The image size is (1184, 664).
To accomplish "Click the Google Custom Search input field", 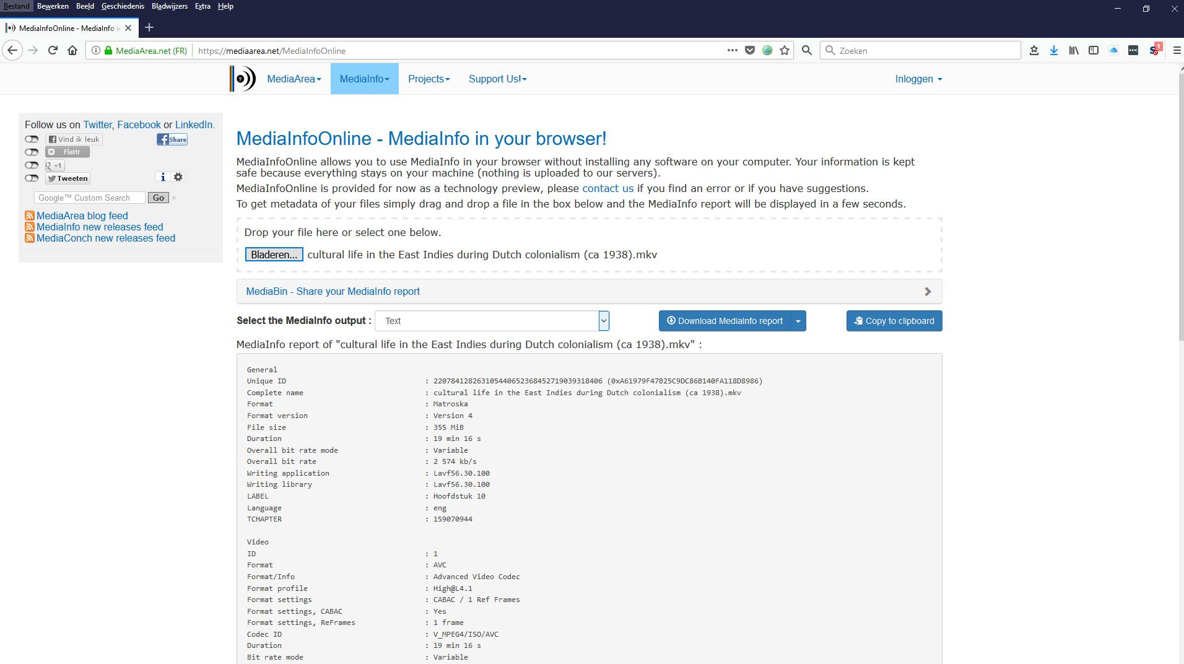I will click(x=89, y=198).
